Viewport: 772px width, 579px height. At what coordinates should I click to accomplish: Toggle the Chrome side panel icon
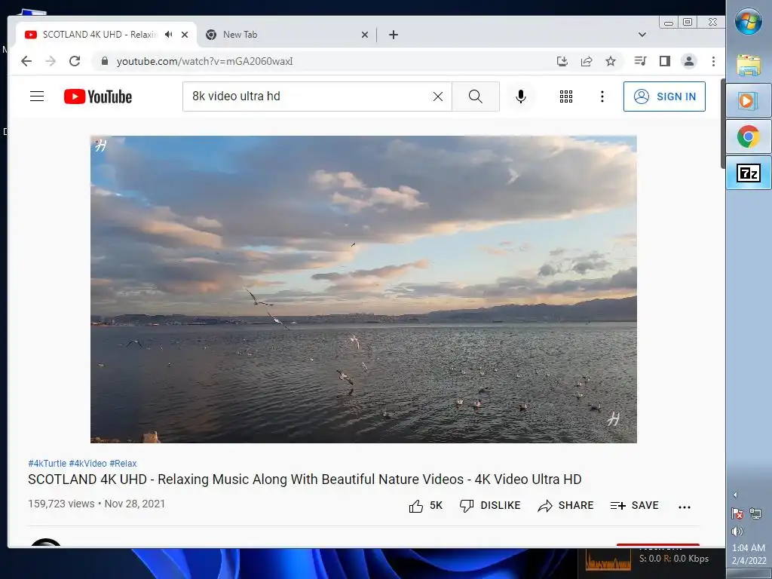point(665,61)
